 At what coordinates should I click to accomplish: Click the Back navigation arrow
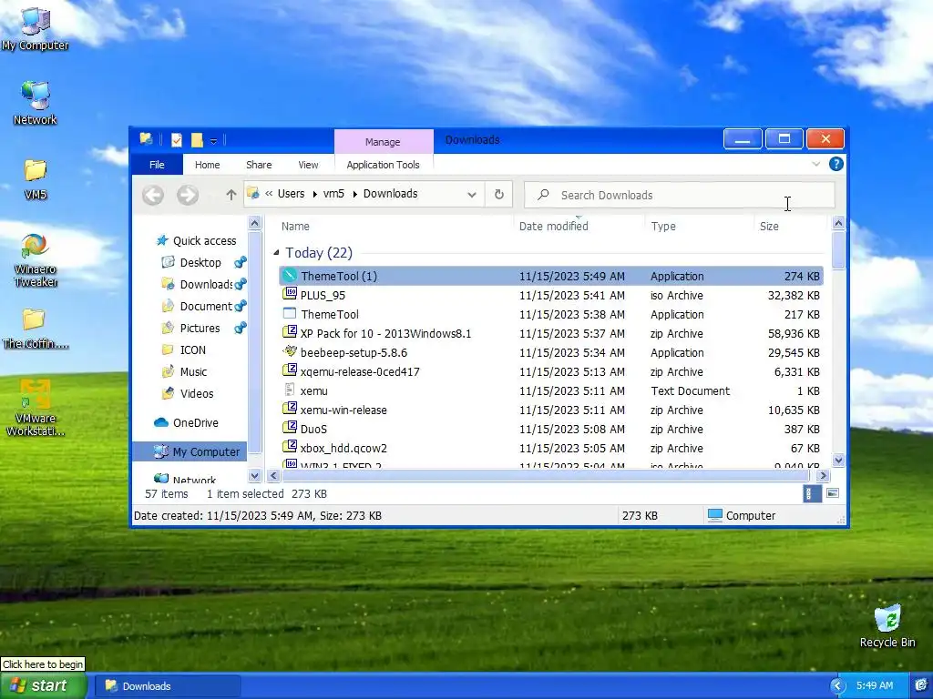[x=153, y=195]
